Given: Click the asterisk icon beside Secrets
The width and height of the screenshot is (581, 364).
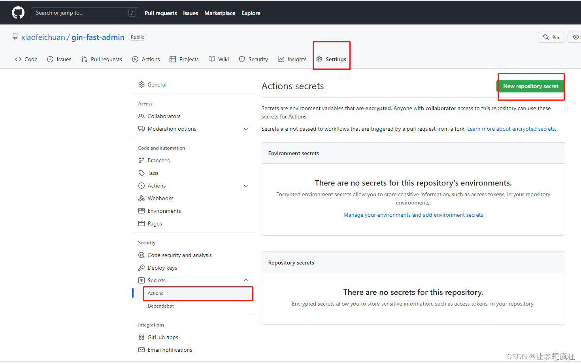Looking at the screenshot, I should click(141, 280).
